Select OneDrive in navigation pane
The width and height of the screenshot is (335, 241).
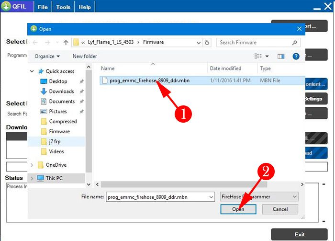(56, 165)
